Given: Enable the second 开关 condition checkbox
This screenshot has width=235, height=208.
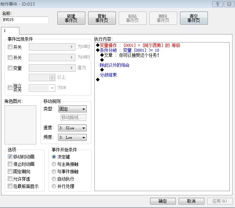Looking at the screenshot, I should click(10, 57).
